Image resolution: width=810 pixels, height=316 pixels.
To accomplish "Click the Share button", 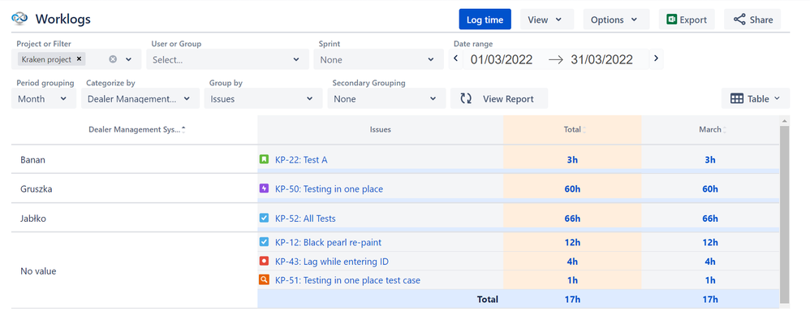I will (752, 19).
